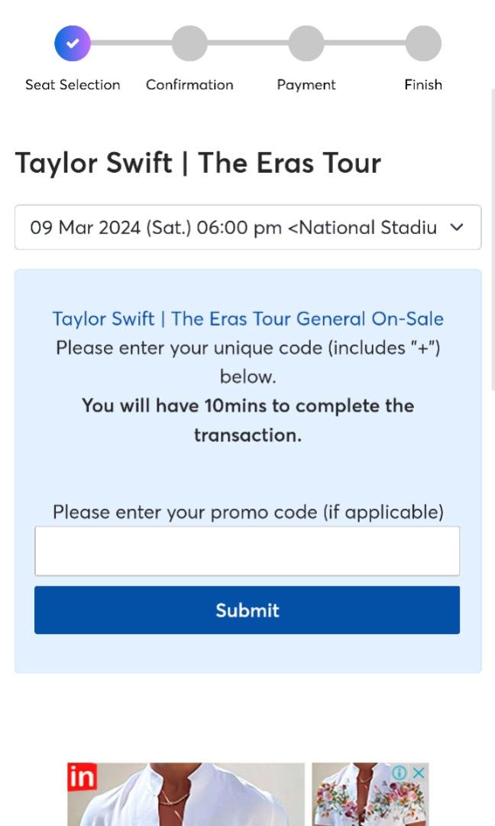
Task: Open the Eras Tour General On-Sale link
Action: tap(247, 319)
